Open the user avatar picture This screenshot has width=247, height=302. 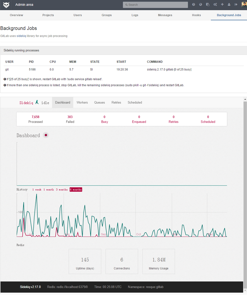[x=244, y=5]
